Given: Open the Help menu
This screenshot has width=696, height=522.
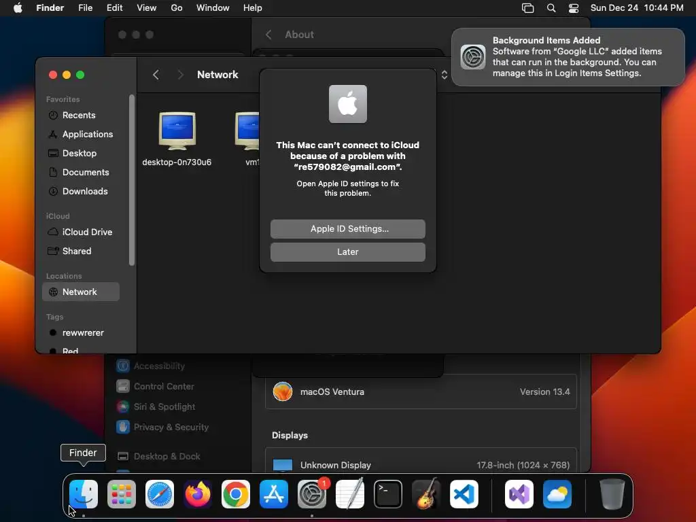Looking at the screenshot, I should point(253,8).
